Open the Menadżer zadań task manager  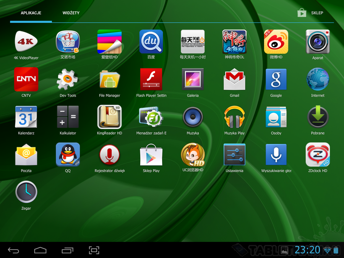pos(151,117)
